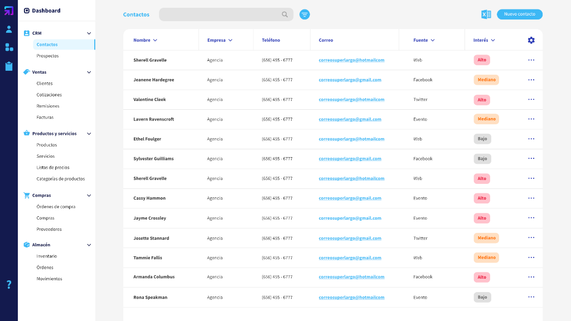Collapse the Almacén section chevron
The height and width of the screenshot is (321, 571).
(x=89, y=245)
